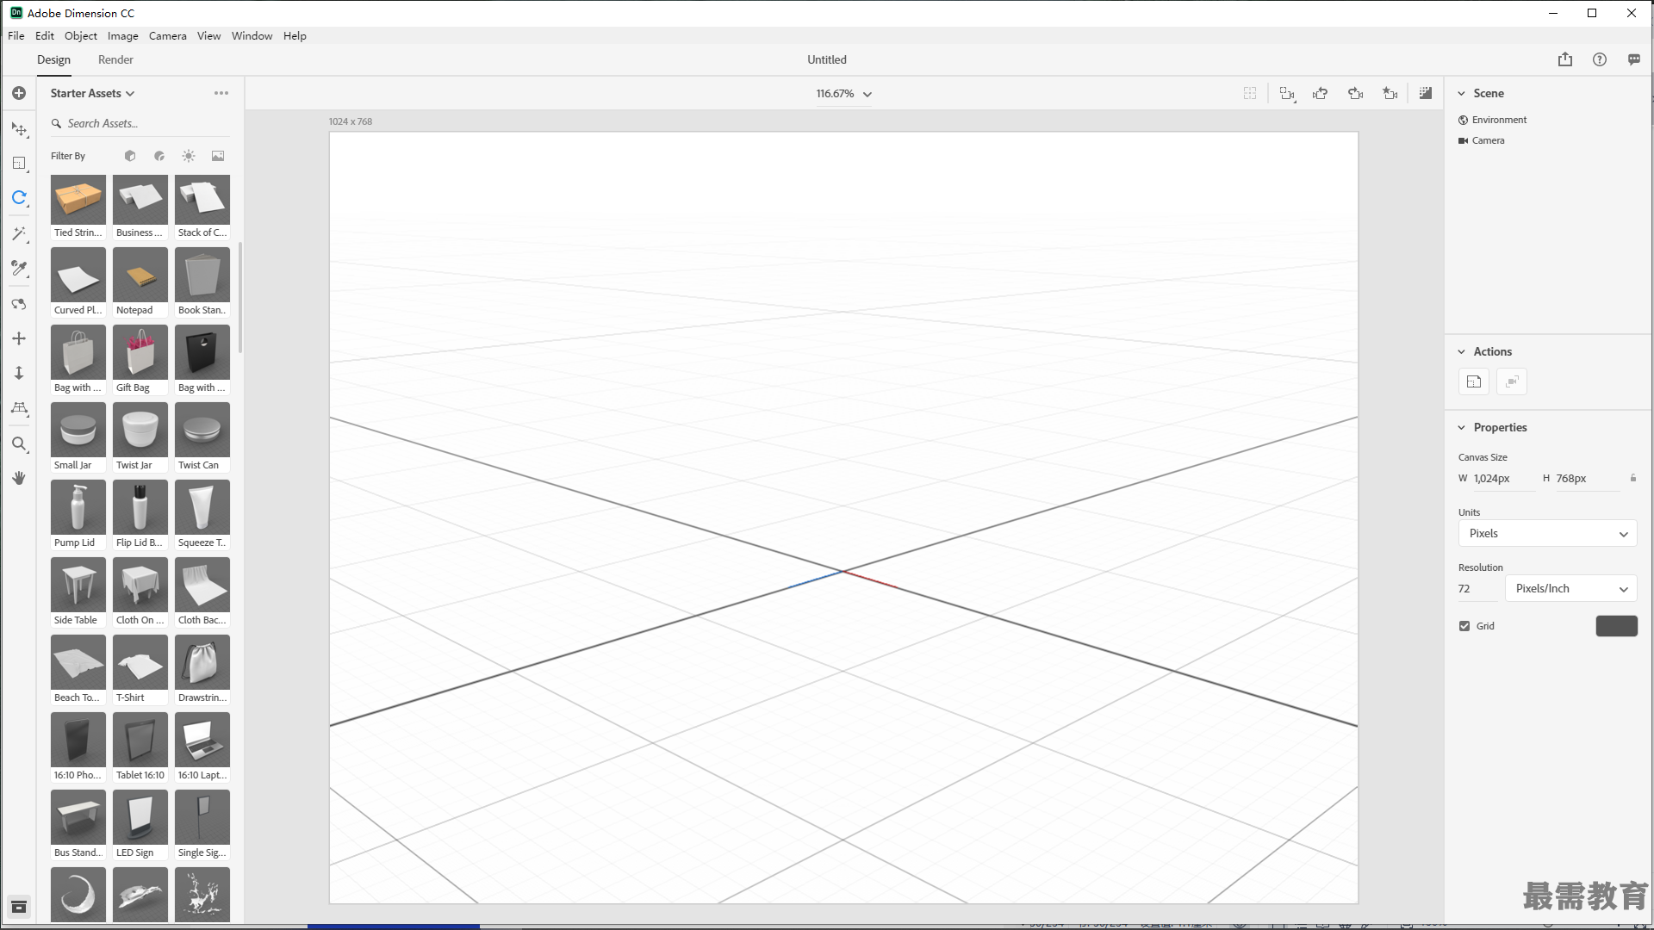1654x930 pixels.
Task: Filter assets by Materials
Action: click(159, 156)
